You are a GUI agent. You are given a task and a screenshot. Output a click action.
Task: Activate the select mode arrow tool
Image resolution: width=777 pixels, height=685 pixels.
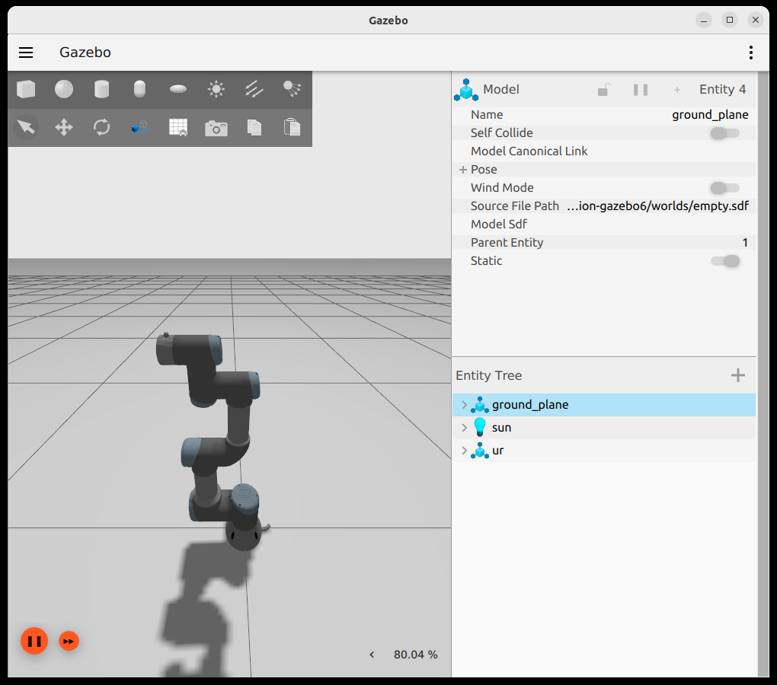[x=26, y=127]
